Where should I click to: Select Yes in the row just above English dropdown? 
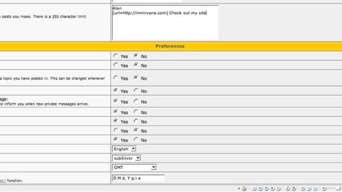click(x=115, y=140)
